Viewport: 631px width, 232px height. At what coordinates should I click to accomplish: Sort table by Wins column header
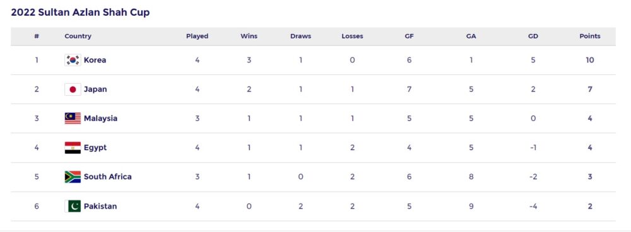tap(249, 36)
